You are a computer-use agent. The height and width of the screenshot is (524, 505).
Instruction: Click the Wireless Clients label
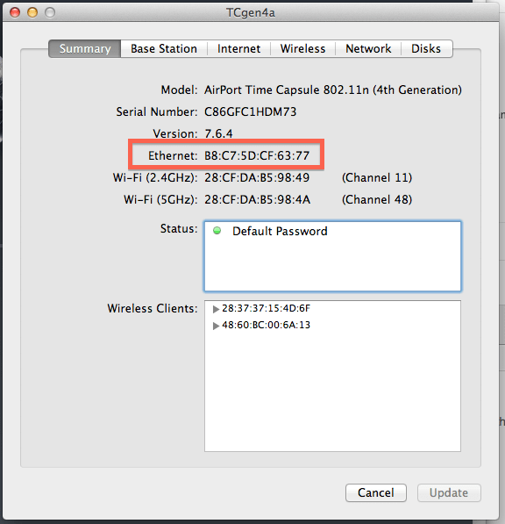[x=153, y=308]
